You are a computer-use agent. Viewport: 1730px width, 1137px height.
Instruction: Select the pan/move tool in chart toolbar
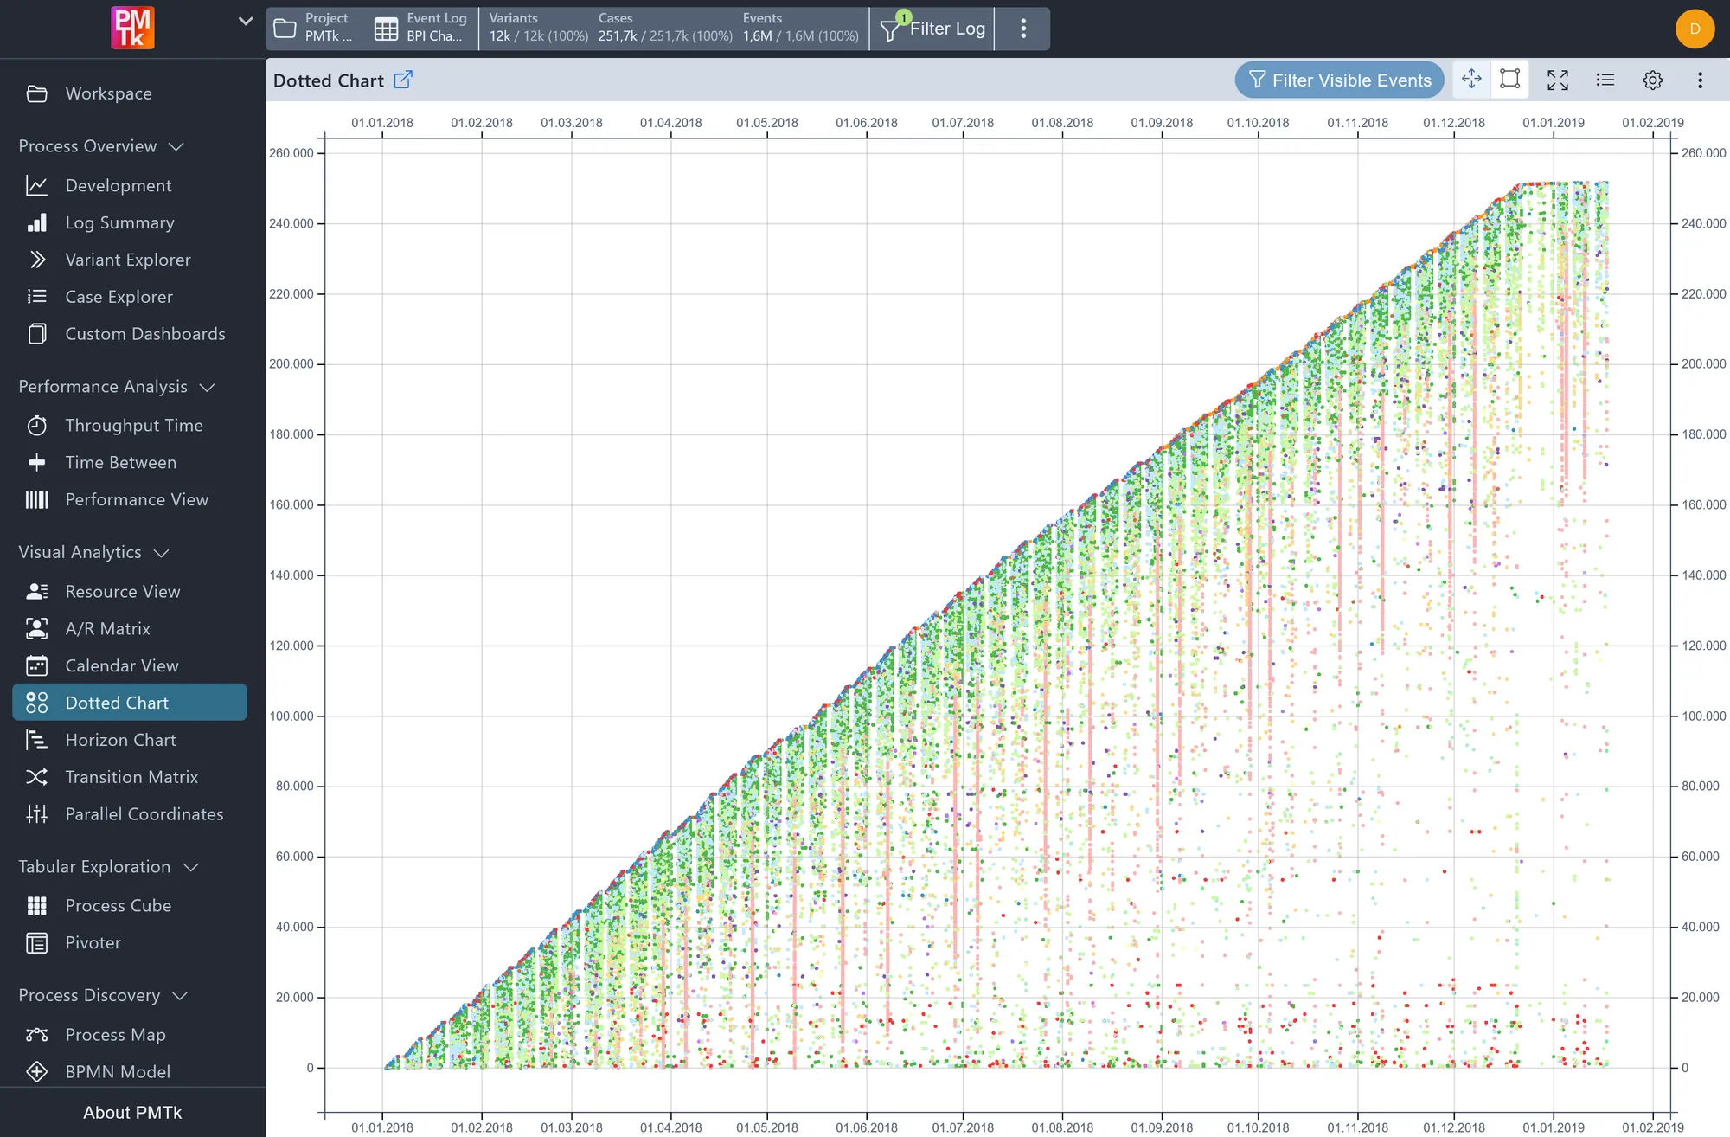[x=1471, y=80]
